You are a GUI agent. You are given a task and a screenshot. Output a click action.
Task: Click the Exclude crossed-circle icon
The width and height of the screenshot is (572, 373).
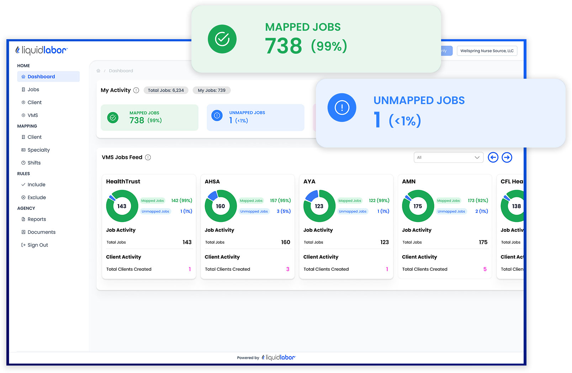(23, 197)
